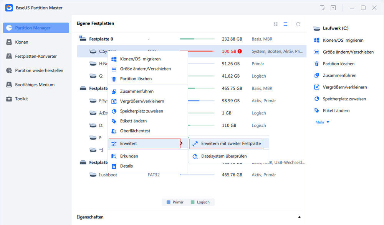Click the trash icon for Partition löschen in the right panel
This screenshot has height=225, width=384.
[x=317, y=64]
